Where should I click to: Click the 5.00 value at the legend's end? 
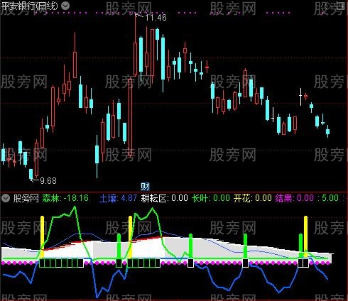coord(330,198)
